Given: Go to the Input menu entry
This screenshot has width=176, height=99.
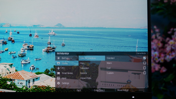Looking at the screenshot, I should (x=67, y=78).
